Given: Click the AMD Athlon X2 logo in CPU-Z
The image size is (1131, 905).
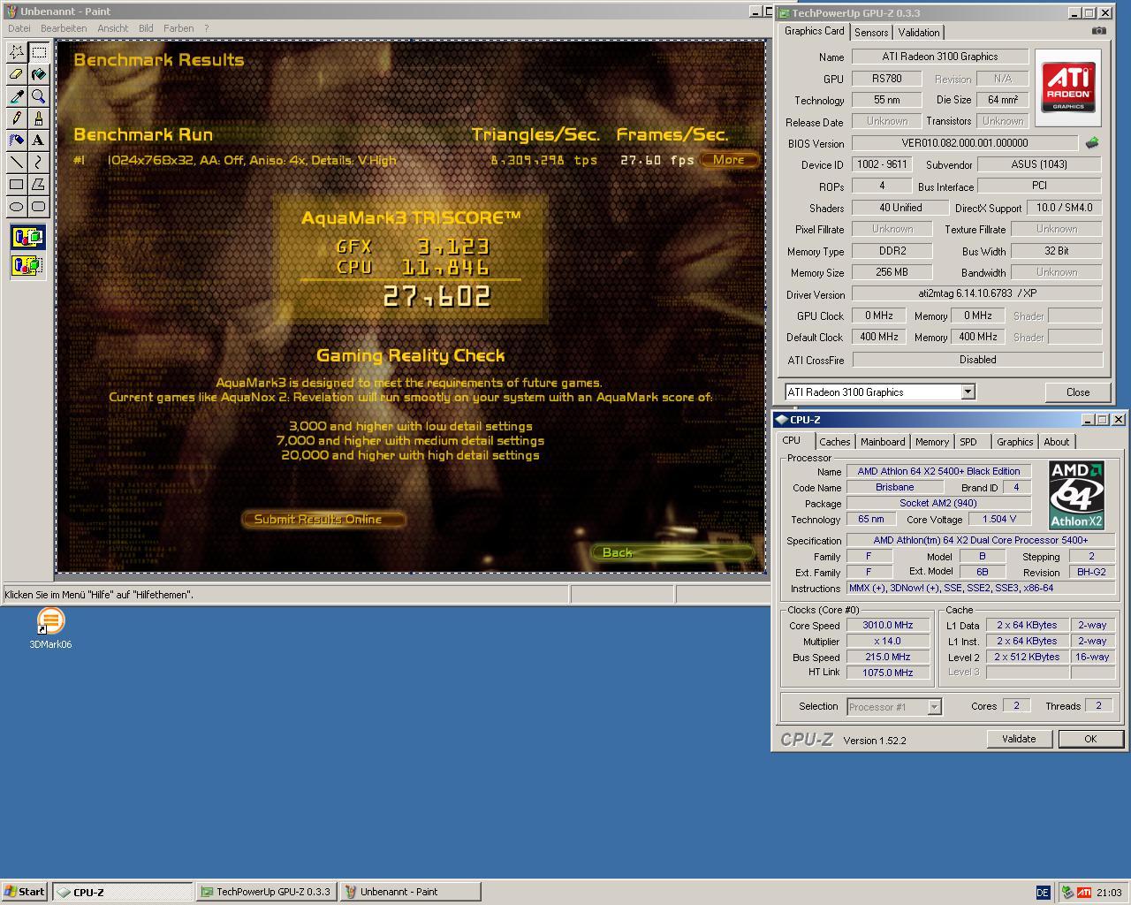Looking at the screenshot, I should (1076, 495).
